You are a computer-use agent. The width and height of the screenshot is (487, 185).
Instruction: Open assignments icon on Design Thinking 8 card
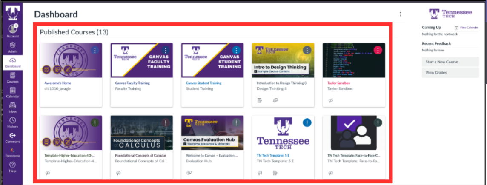coord(260,100)
